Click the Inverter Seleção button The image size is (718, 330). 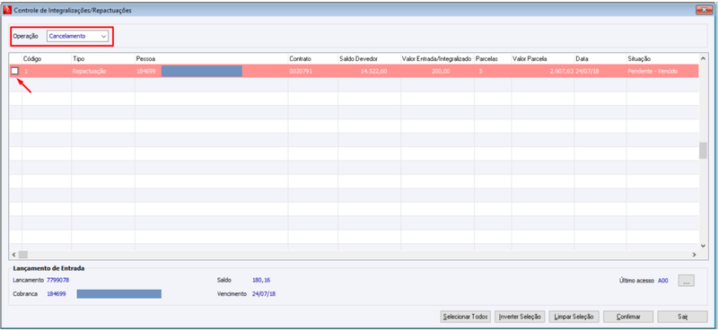point(520,317)
